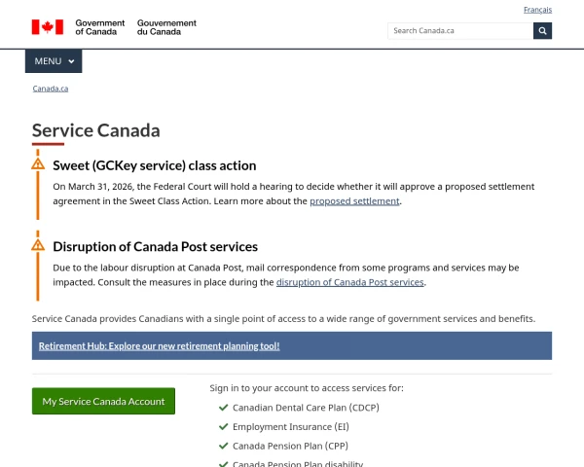Click the Service Canada page heading
The height and width of the screenshot is (467, 584).
point(96,130)
